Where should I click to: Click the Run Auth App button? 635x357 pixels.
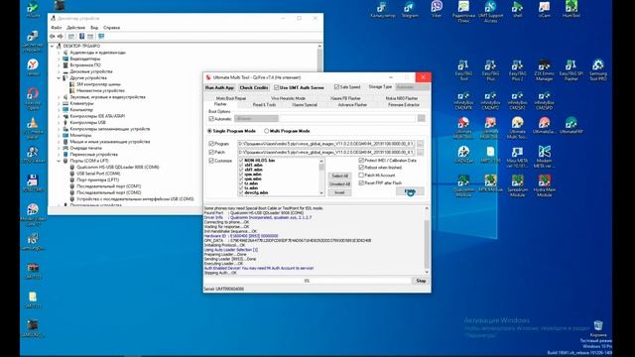coord(219,87)
